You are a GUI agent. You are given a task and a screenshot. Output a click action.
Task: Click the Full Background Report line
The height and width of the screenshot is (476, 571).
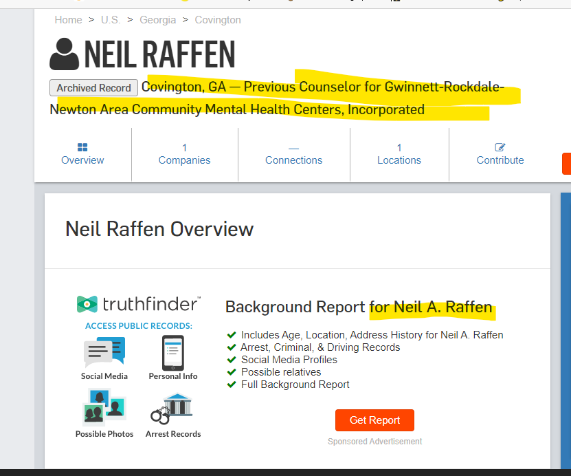point(295,385)
